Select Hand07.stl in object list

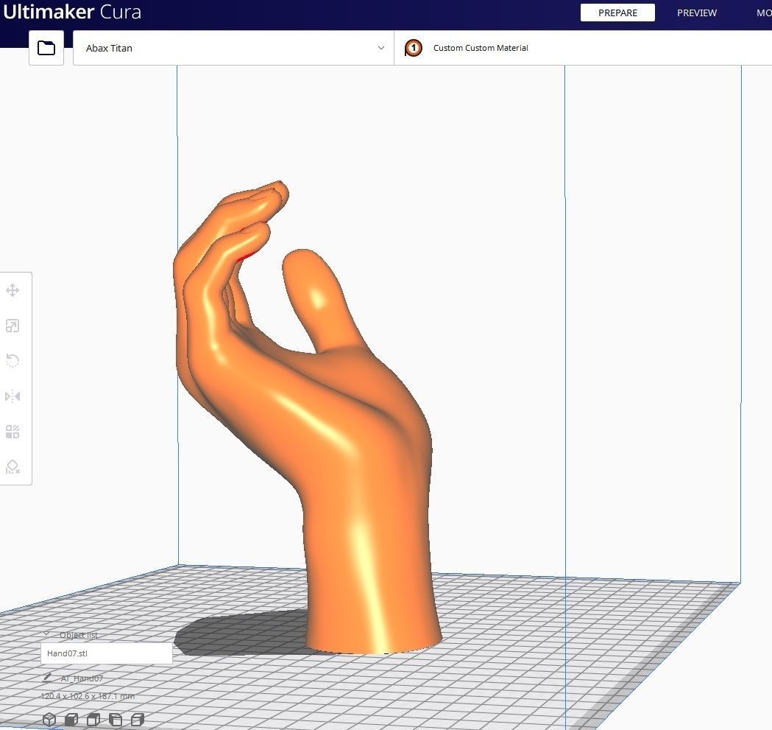(107, 653)
